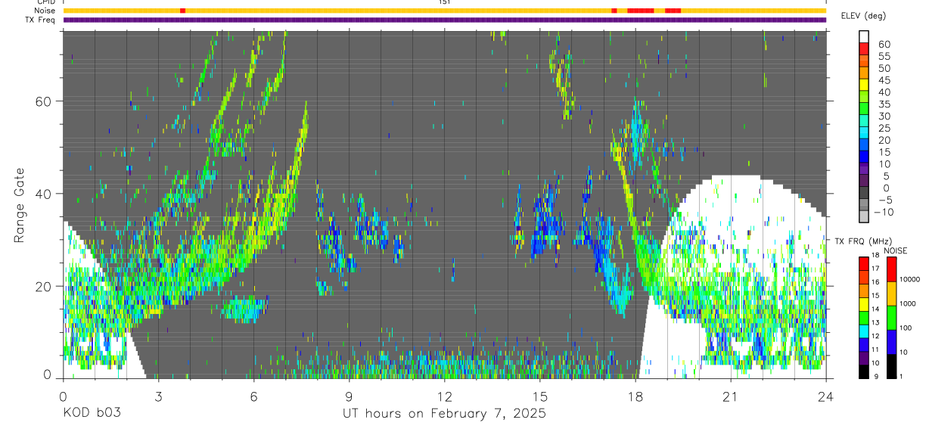The image size is (929, 429).
Task: Click hour tick label '24' on time axis
Action: (x=825, y=396)
